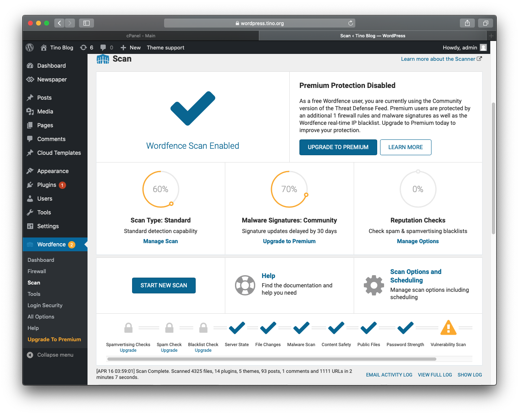
Task: Select the Appearance brush icon
Action: pyautogui.click(x=29, y=171)
